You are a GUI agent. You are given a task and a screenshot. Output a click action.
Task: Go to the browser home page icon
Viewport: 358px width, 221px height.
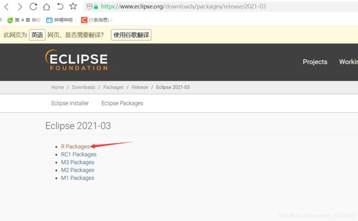click(x=47, y=7)
